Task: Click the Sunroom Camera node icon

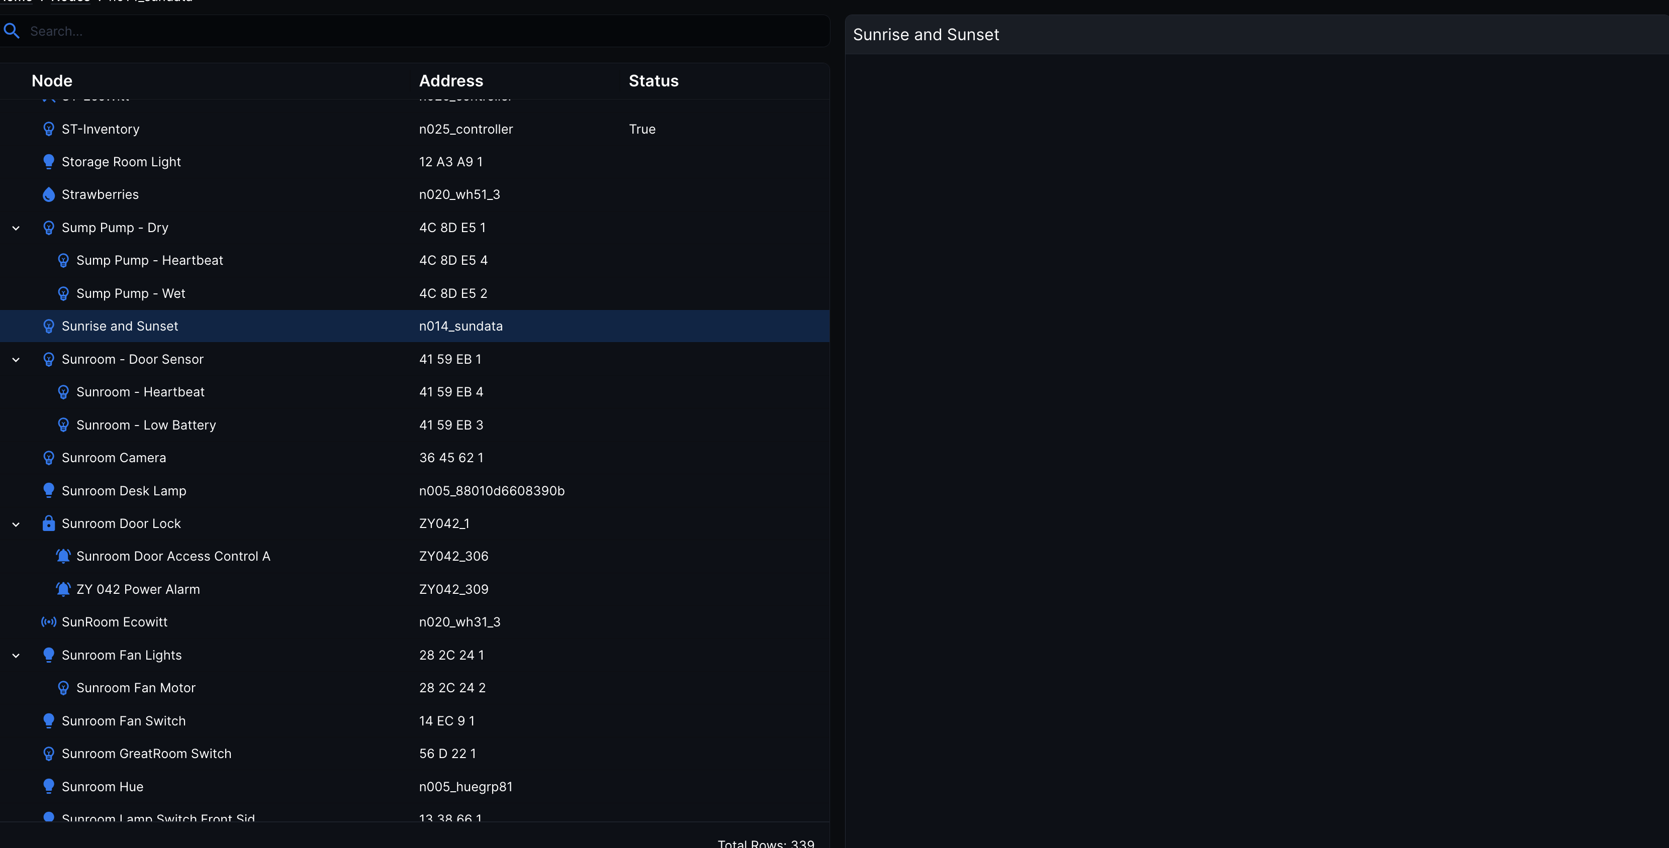Action: click(x=49, y=458)
